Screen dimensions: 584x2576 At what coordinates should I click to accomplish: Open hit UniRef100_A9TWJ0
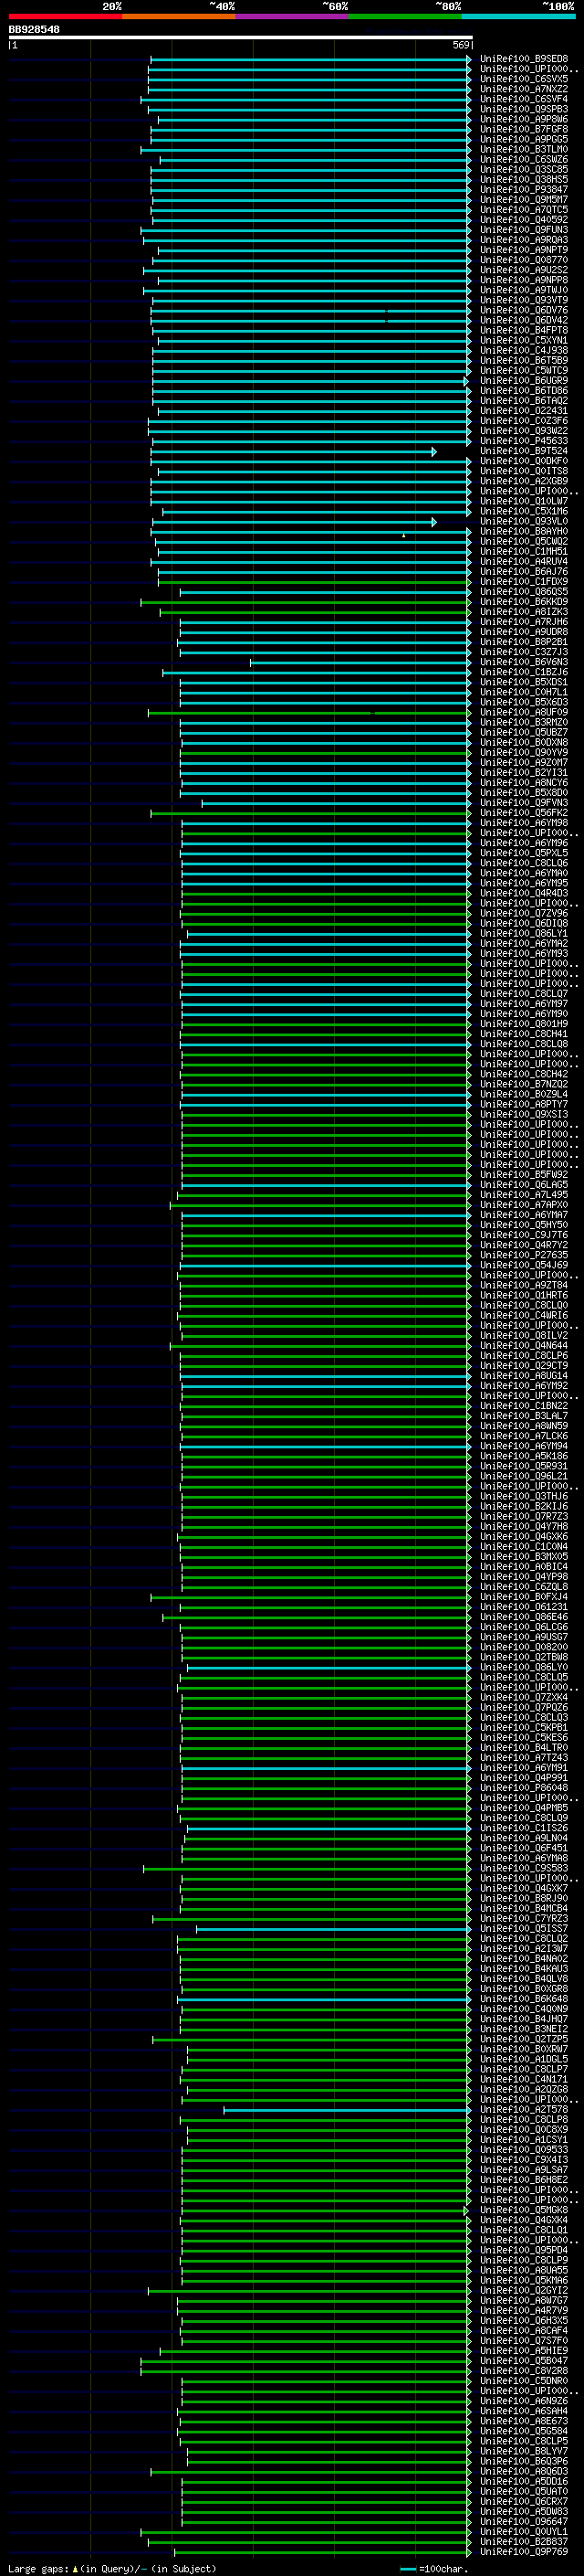click(523, 290)
